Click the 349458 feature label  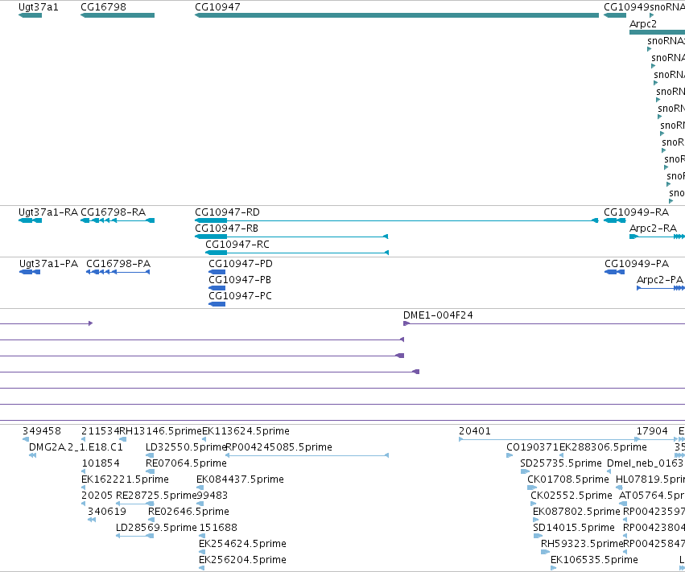click(42, 431)
